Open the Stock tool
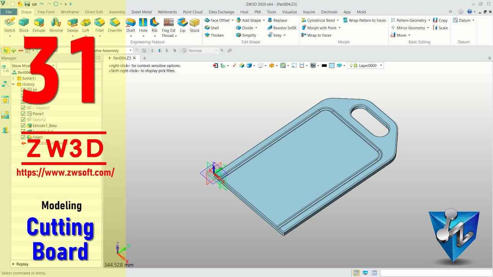Image resolution: width=493 pixels, height=277 pixels. pyautogui.click(x=195, y=25)
